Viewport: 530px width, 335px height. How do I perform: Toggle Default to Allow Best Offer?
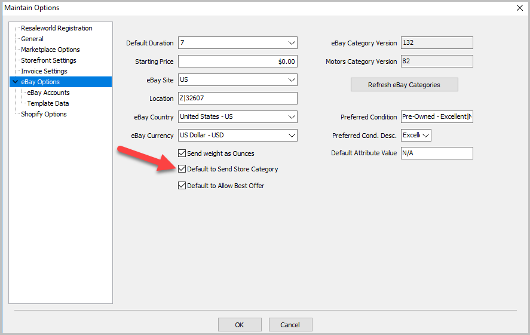coord(182,185)
